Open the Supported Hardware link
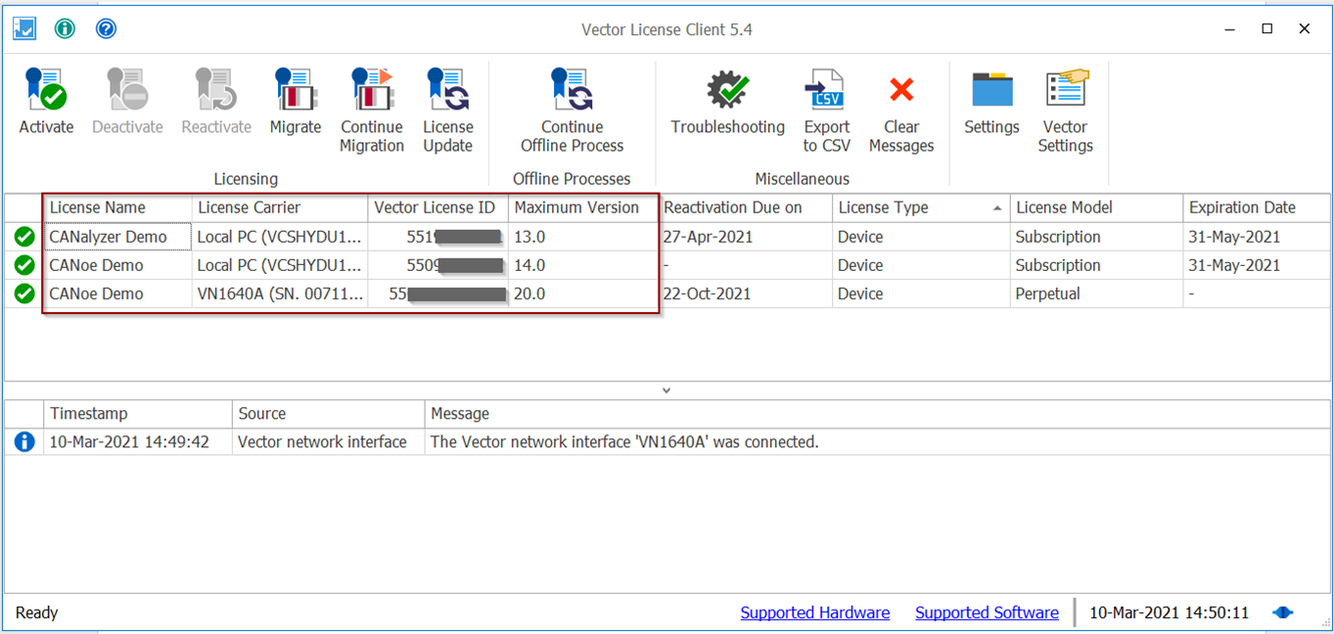The image size is (1334, 634). click(x=814, y=612)
